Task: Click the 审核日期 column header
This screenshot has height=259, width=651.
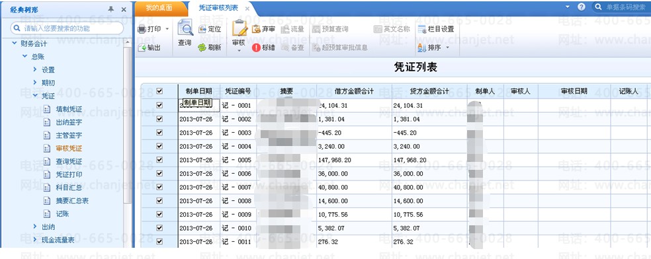Action: pos(574,91)
